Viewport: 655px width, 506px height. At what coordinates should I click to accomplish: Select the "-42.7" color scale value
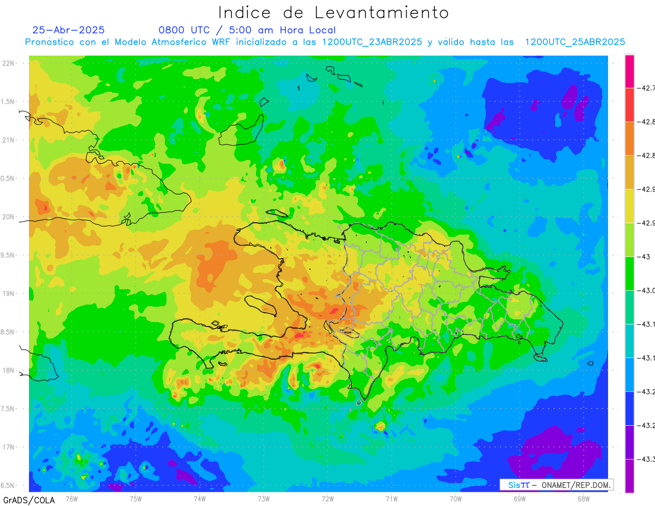tap(647, 88)
